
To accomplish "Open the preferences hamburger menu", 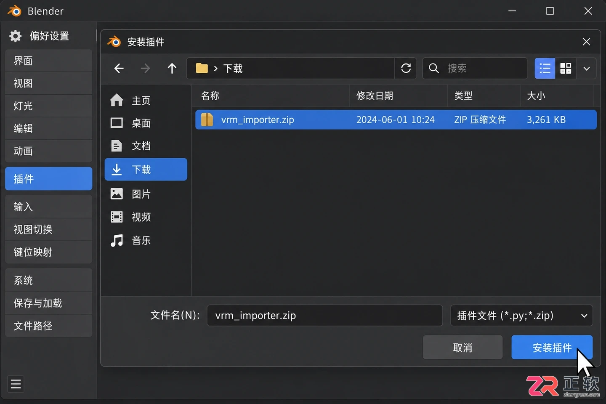I will coord(16,384).
